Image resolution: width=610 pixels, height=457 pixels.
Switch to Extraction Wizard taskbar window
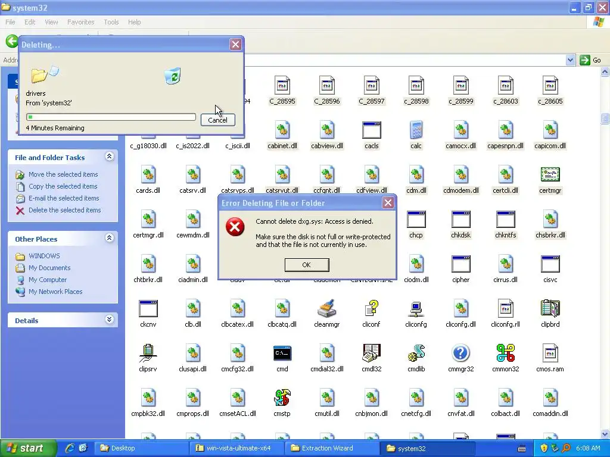(x=332, y=448)
